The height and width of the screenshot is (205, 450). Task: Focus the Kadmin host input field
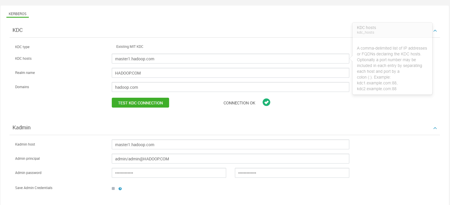point(230,144)
